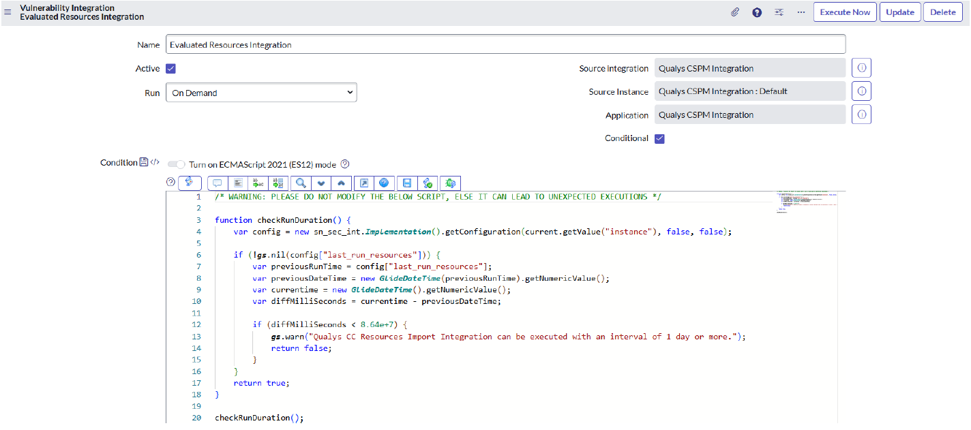Turn on ECMAScript 2021 (ES12) mode toggle

[x=176, y=164]
